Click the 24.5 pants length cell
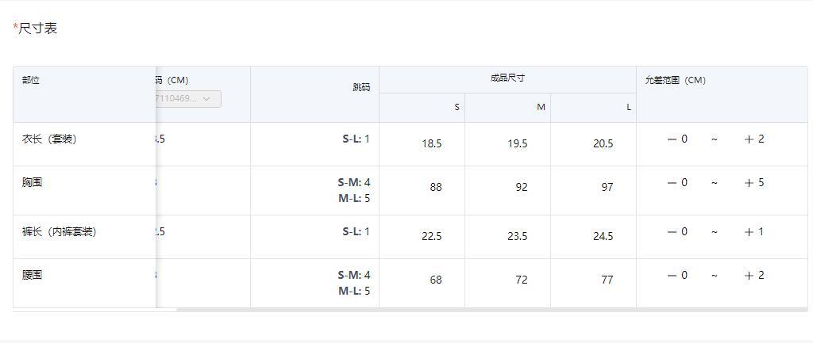Viewport: 813px width, 343px height. tap(603, 237)
